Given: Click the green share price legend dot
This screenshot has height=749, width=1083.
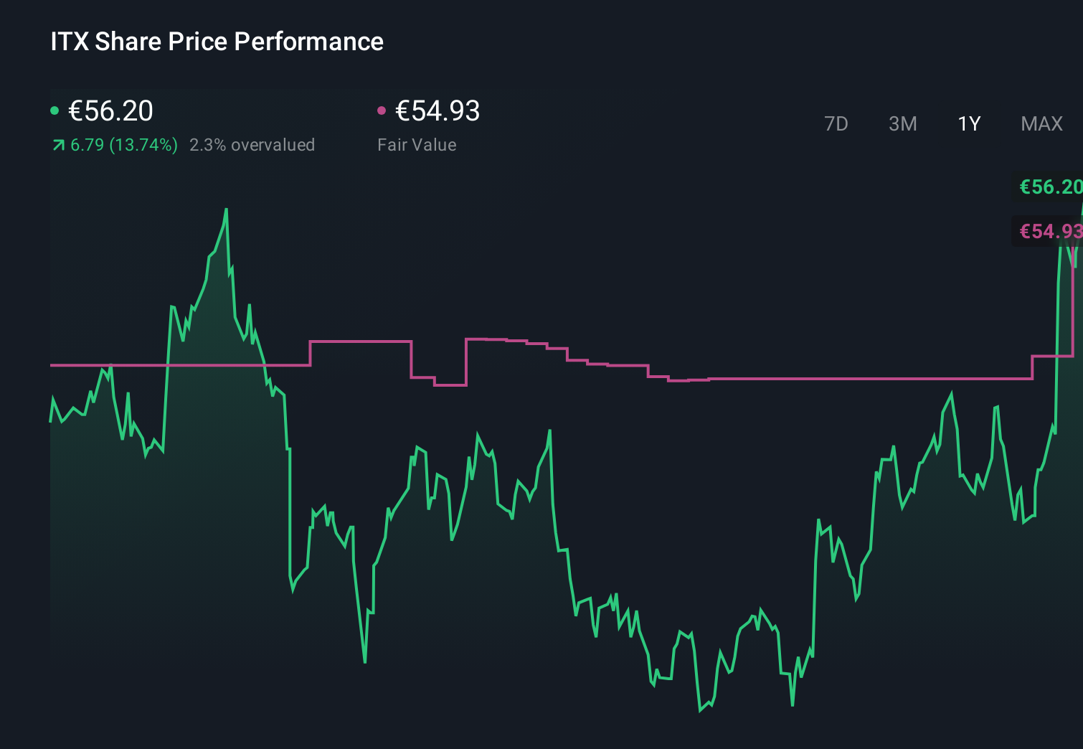Looking at the screenshot, I should point(55,109).
